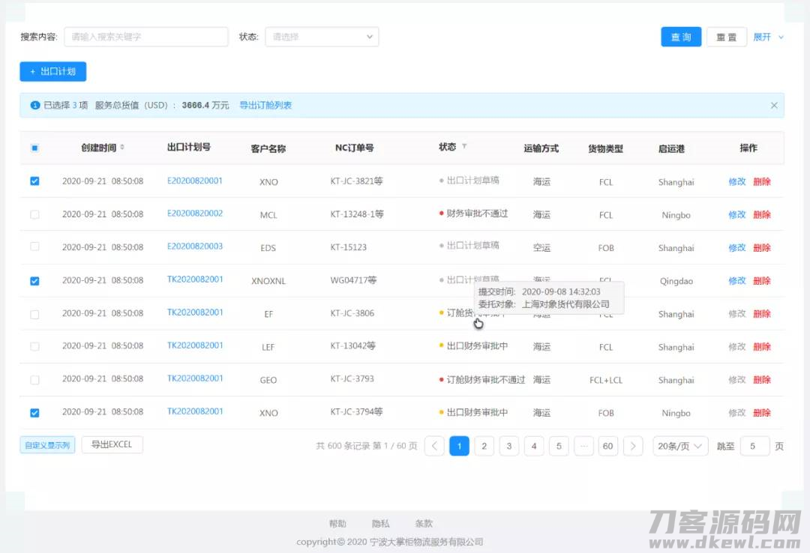Image resolution: width=810 pixels, height=553 pixels.
Task: Click the 导出EXCEL button
Action: point(112,444)
